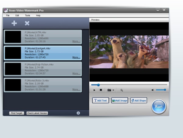Viewport: 183px width, 138px height.
Task: Click the camera snapshot icon
Action: point(109,90)
